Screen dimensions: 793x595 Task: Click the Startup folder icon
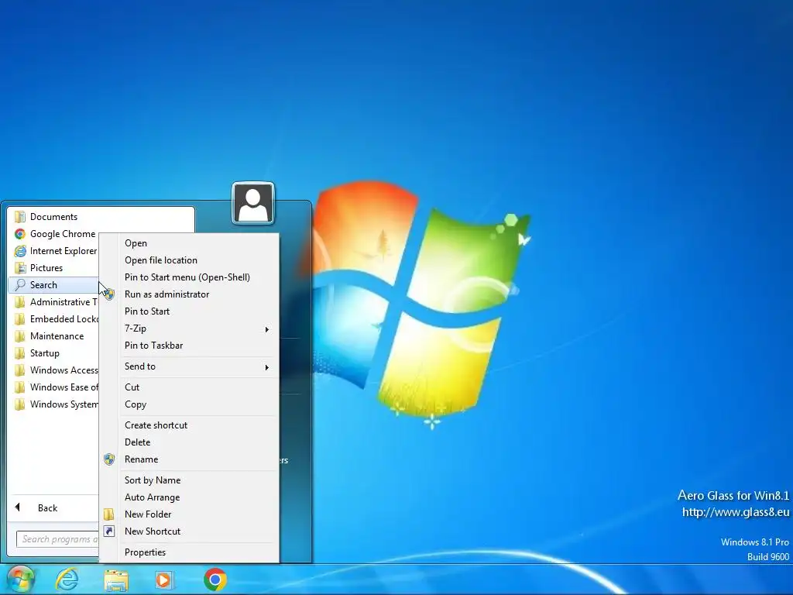pos(20,353)
